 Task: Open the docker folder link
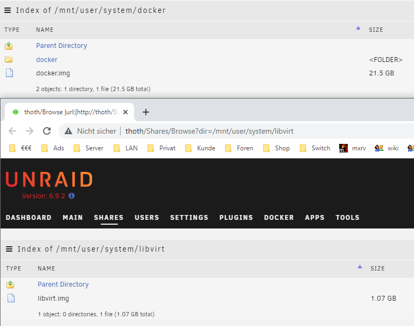coord(47,60)
